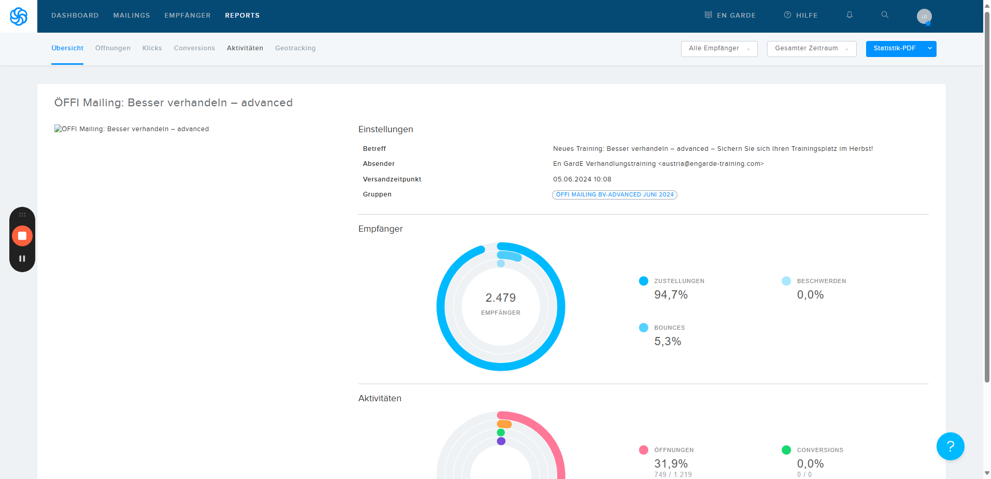Click the Bounces 5,3% value

[x=668, y=342]
